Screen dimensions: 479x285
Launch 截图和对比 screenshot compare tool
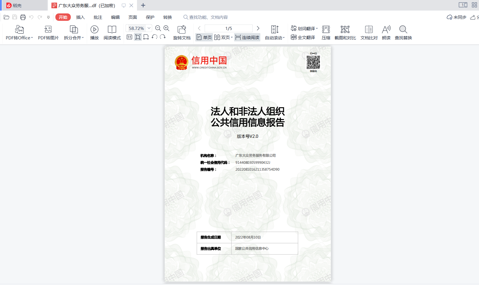click(x=345, y=32)
